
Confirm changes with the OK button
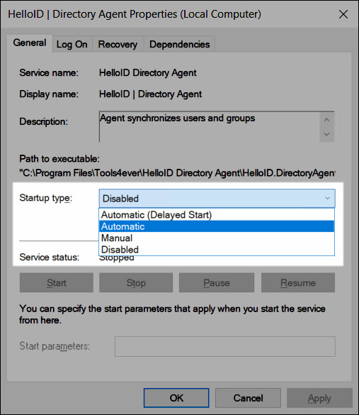(176, 398)
